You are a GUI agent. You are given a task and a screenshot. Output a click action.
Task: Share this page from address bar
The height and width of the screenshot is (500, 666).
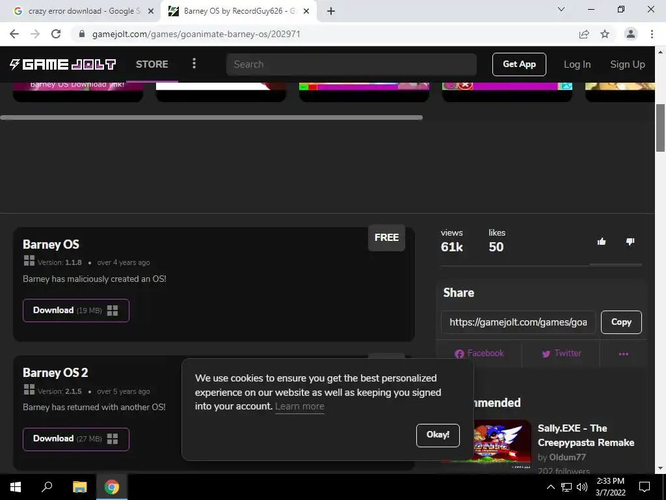point(584,34)
